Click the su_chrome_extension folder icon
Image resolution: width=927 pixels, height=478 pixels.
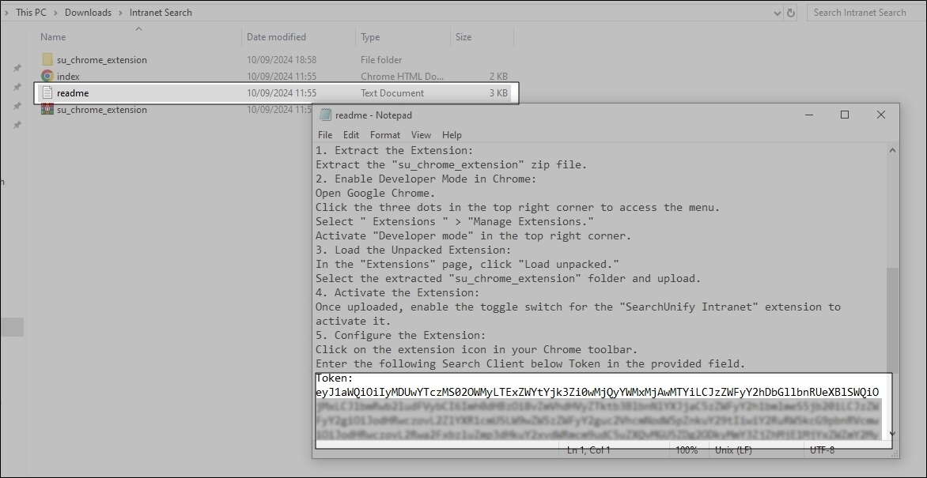[x=47, y=59]
